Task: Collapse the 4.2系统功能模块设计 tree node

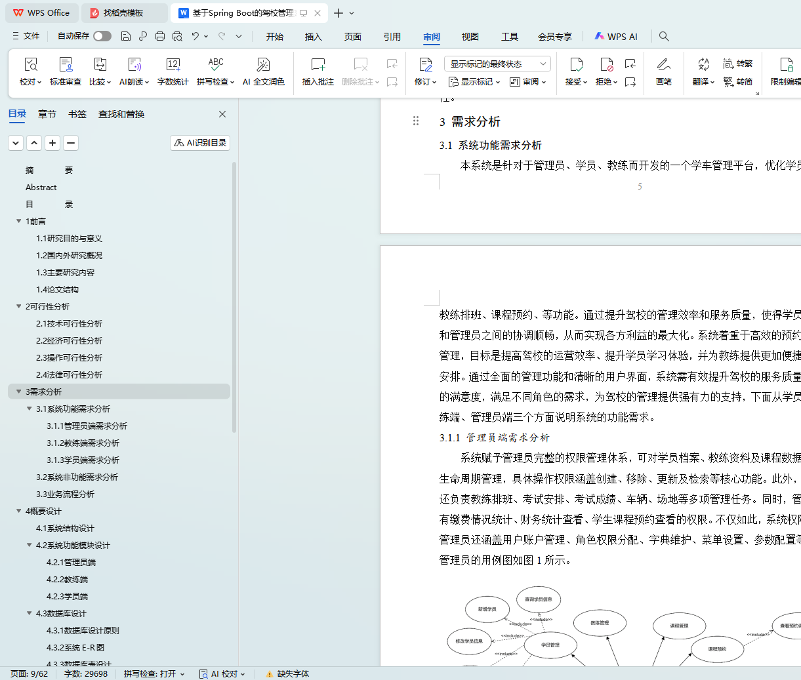Action: [30, 545]
